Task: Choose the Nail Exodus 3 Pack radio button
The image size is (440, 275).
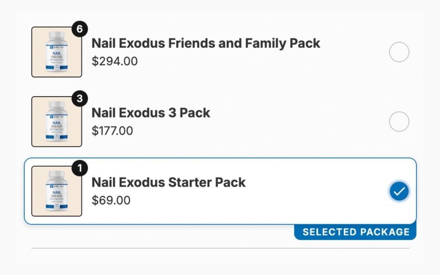Action: tap(399, 122)
